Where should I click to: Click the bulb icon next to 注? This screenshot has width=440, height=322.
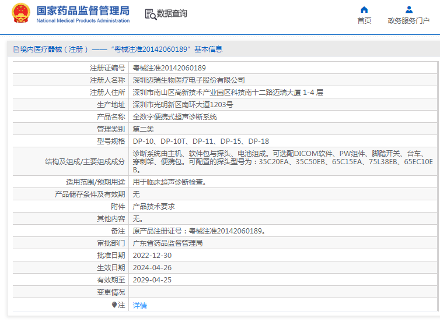point(114,305)
